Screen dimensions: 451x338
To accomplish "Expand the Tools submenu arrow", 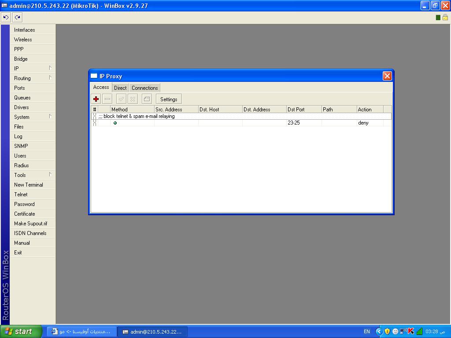I will (50, 175).
